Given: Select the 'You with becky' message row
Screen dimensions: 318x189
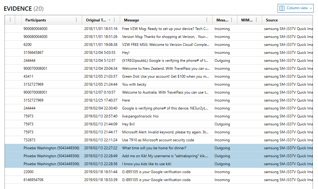Looking at the screenshot, I should click(153, 84).
